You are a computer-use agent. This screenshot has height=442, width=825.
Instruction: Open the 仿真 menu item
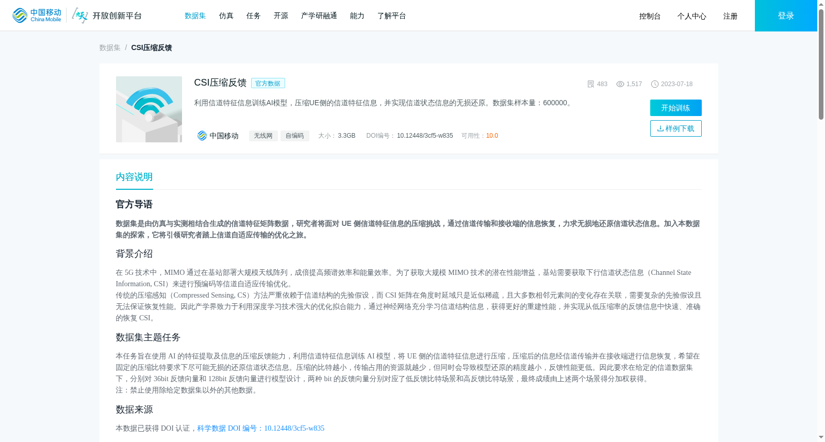tap(226, 16)
